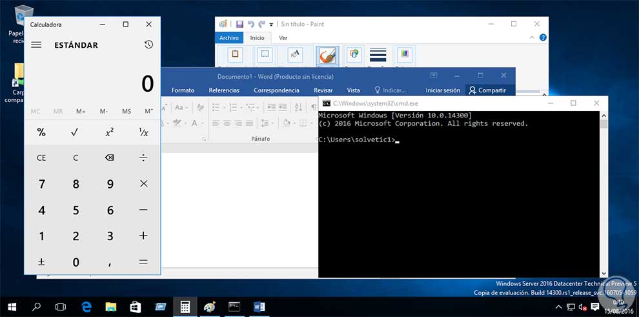This screenshot has height=317, width=639.
Task: Click the 0 key in Calculator
Action: tap(75, 262)
